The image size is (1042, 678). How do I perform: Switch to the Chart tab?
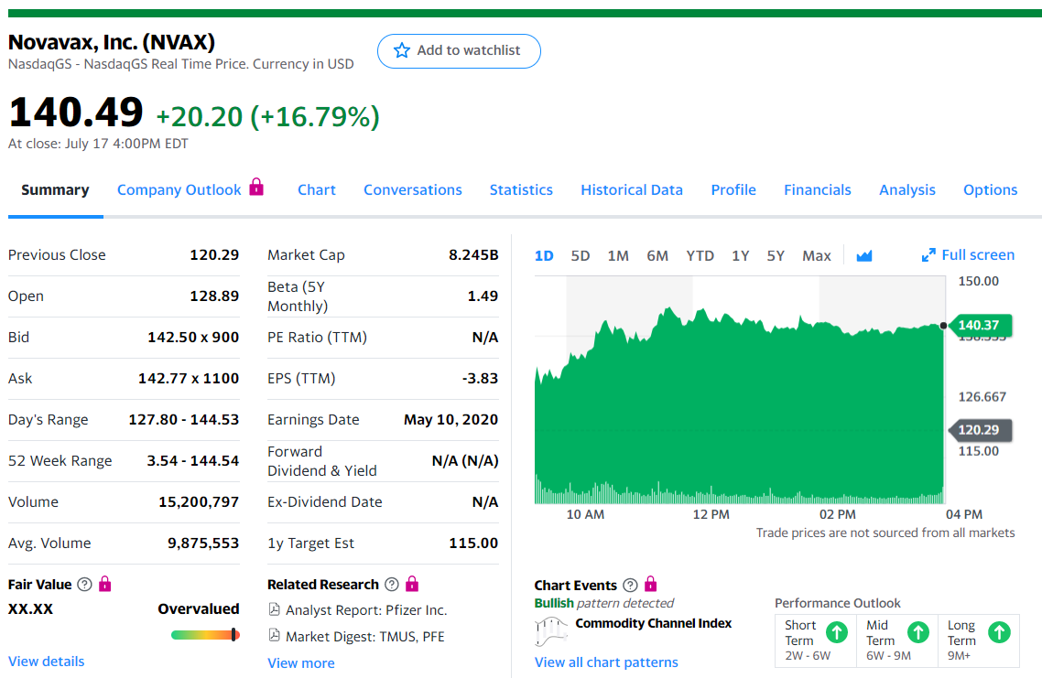click(x=316, y=190)
